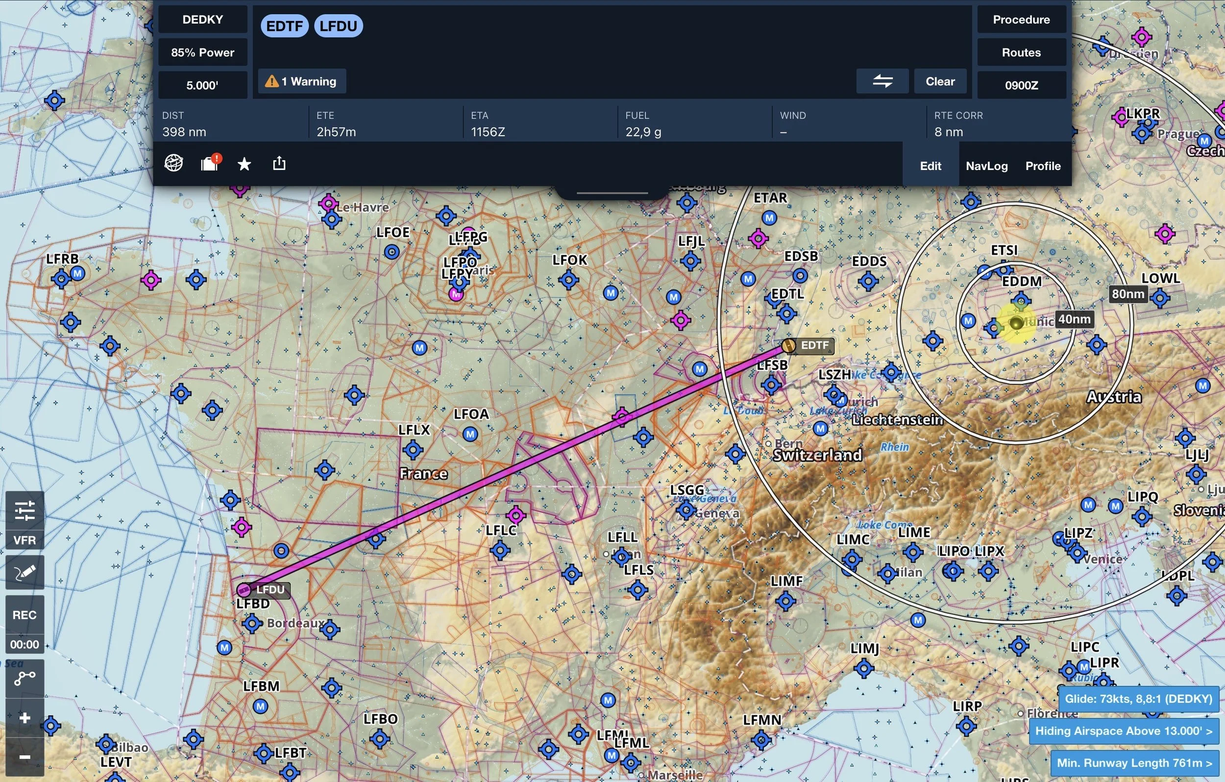
Task: Reverse the route with the swap arrows
Action: coord(882,81)
